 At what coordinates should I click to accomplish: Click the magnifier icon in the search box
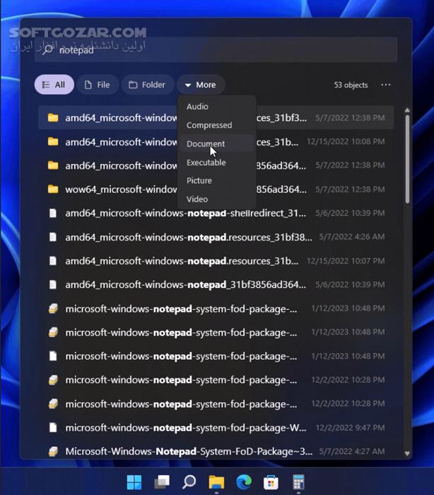47,50
